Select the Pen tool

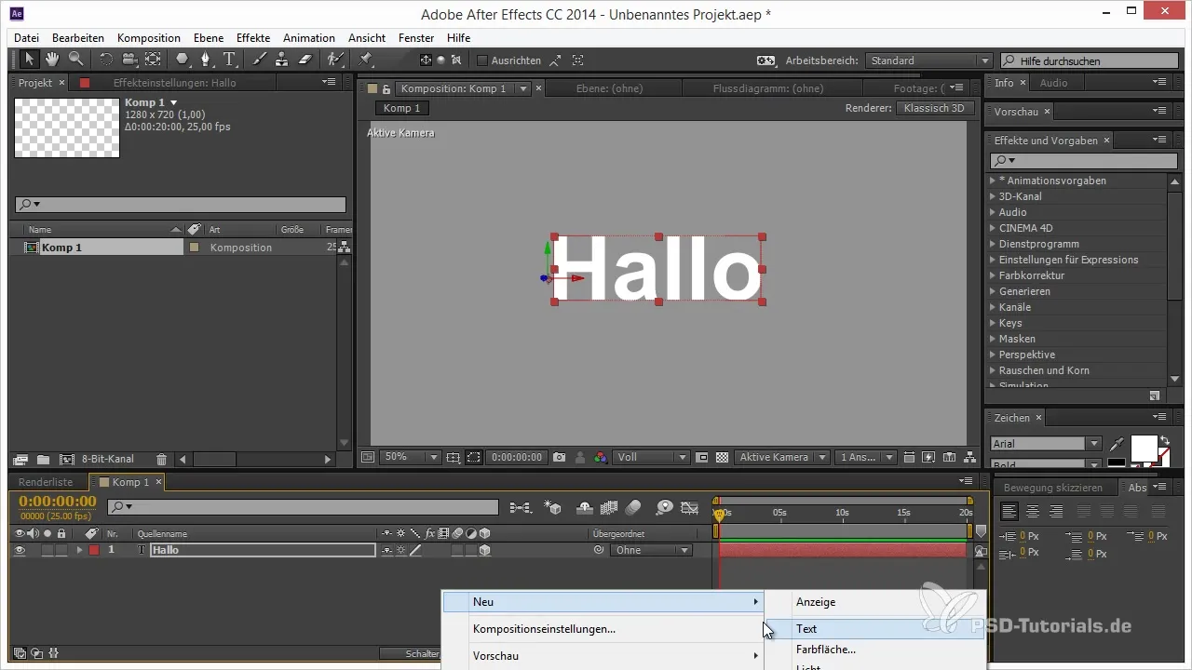point(206,60)
